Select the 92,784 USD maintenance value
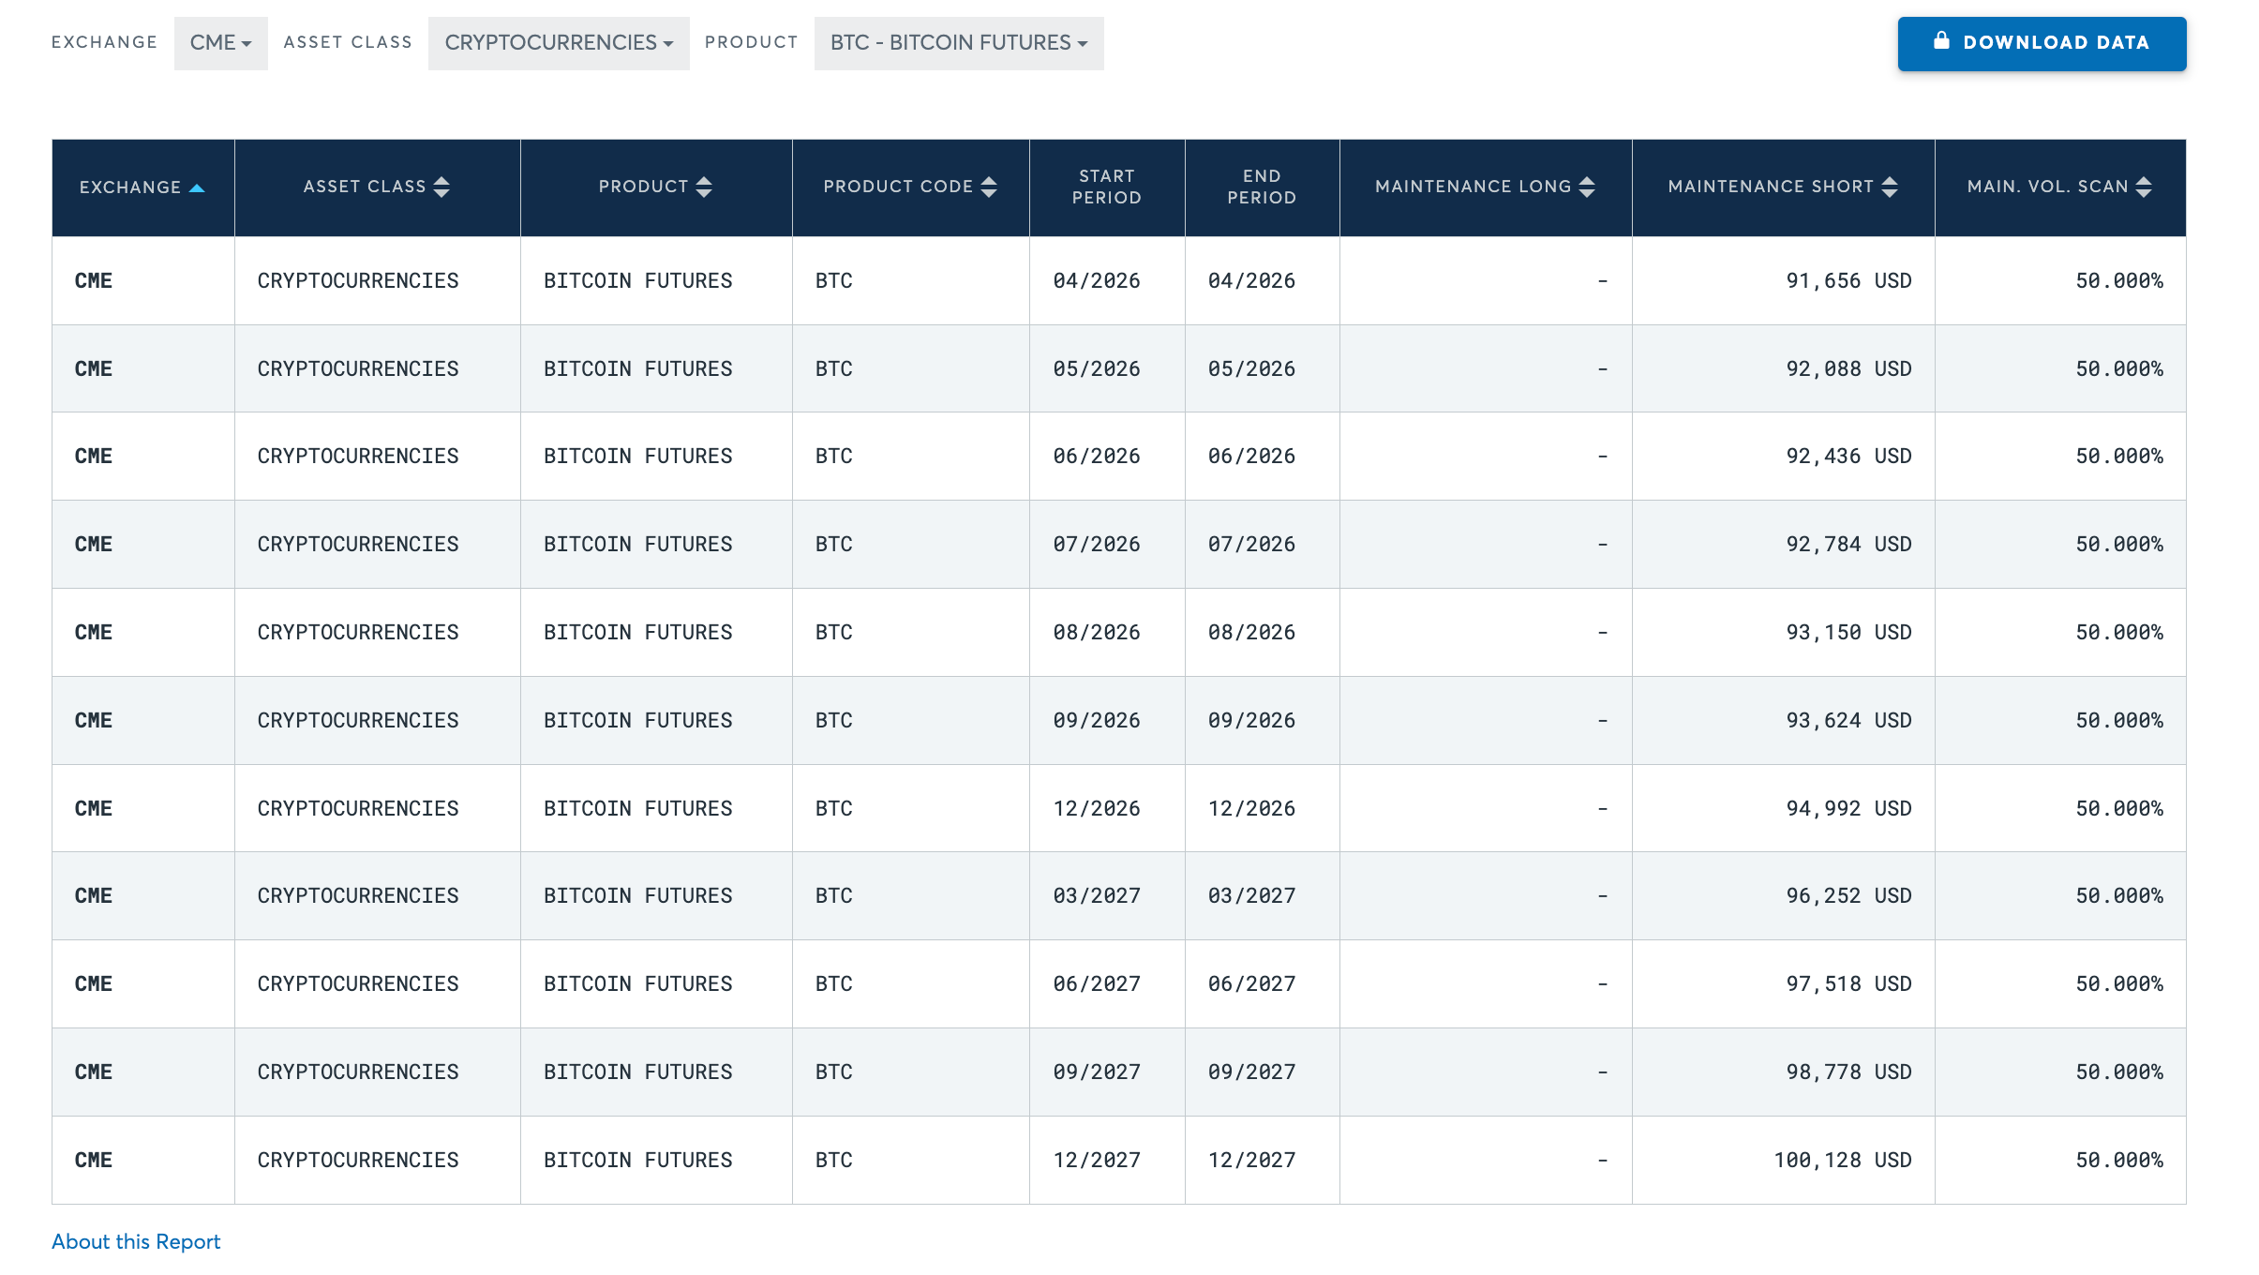This screenshot has height=1275, width=2259. (x=1848, y=544)
